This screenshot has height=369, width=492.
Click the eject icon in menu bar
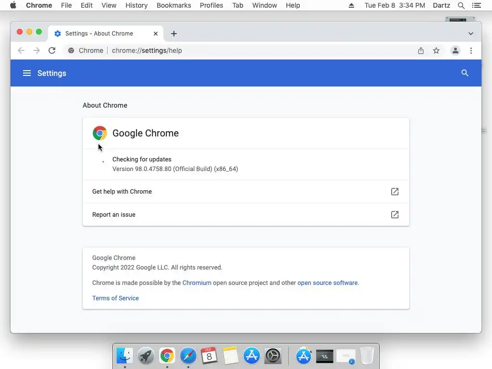pos(351,5)
